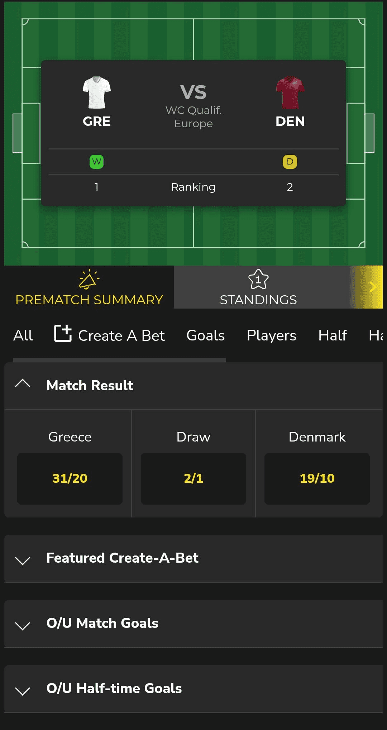Click the Greece white jersey icon
Screen dimensions: 387x730
pyautogui.click(x=96, y=90)
